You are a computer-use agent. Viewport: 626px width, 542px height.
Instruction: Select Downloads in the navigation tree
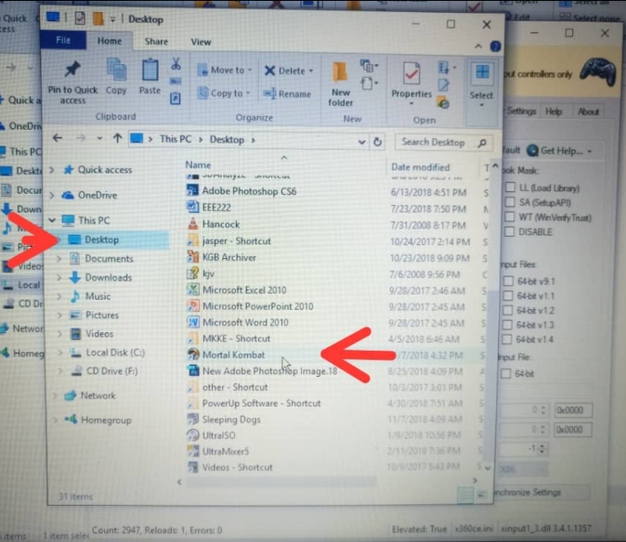point(108,277)
